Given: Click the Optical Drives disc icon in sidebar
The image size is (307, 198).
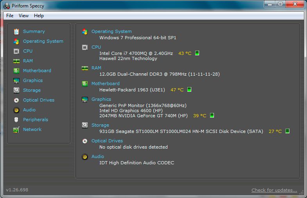Looking at the screenshot, I should tap(16, 100).
